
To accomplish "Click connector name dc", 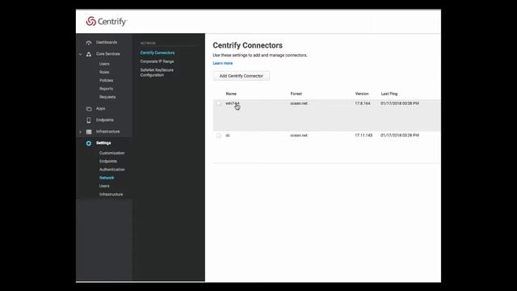I will pos(228,135).
